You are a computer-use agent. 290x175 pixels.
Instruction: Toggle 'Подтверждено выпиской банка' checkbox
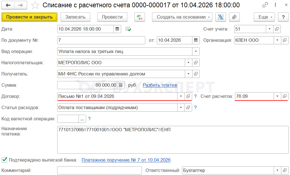point(4,160)
